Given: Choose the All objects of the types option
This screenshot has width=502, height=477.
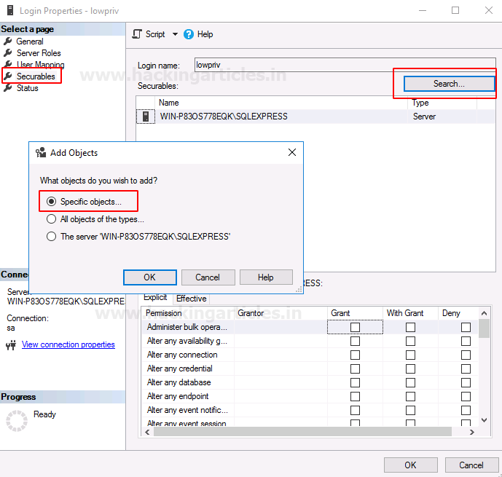Looking at the screenshot, I should (x=52, y=219).
